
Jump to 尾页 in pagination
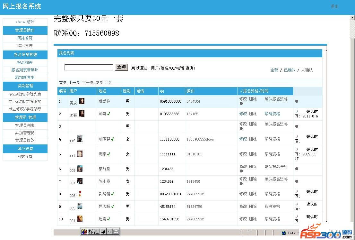(x=99, y=83)
